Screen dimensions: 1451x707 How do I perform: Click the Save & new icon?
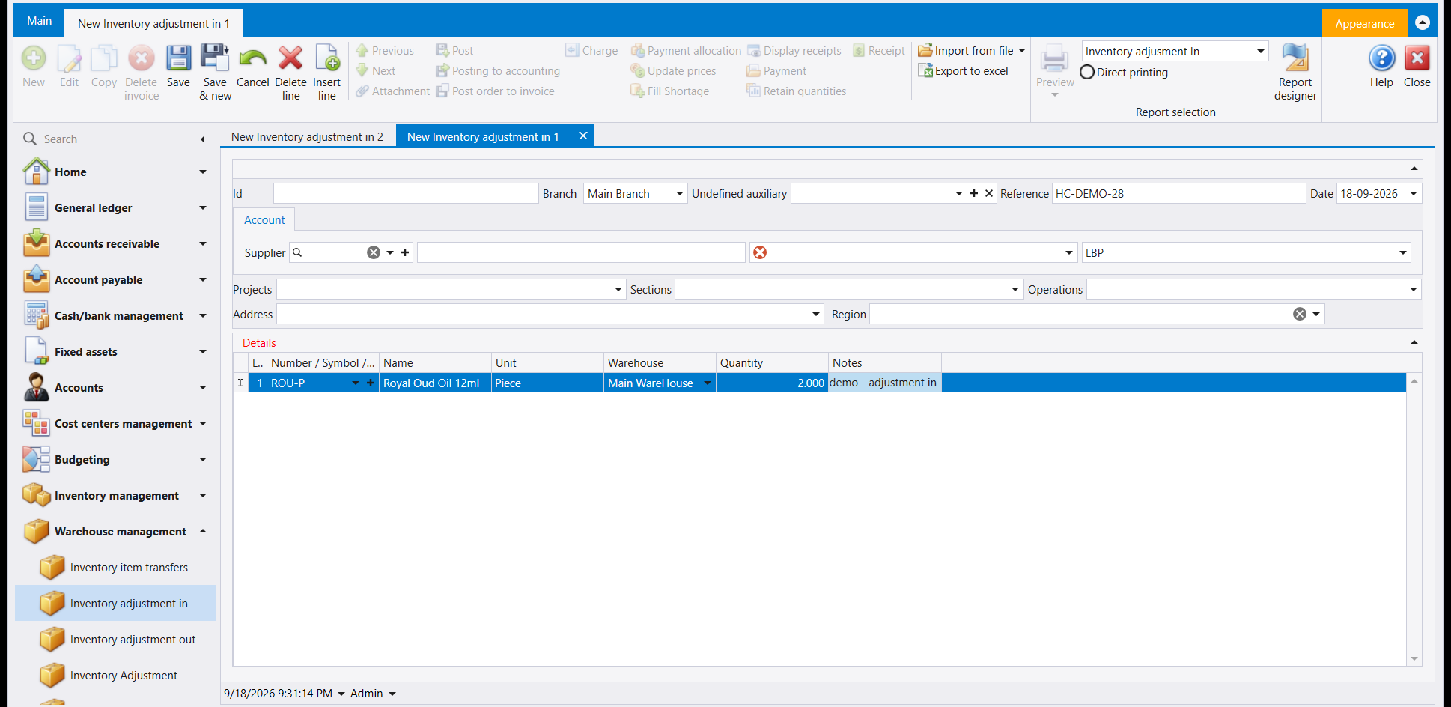(215, 72)
